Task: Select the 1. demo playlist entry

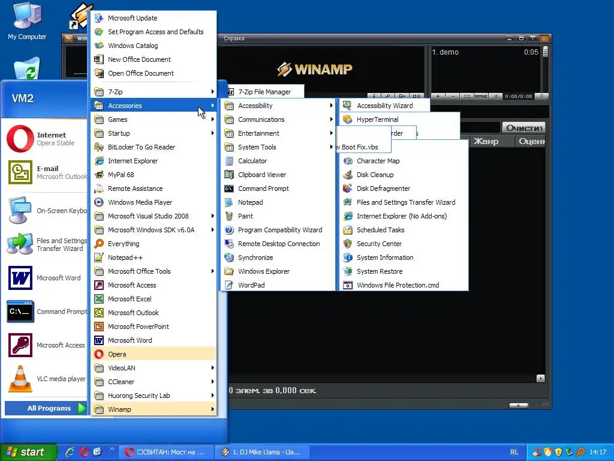Action: [485, 52]
